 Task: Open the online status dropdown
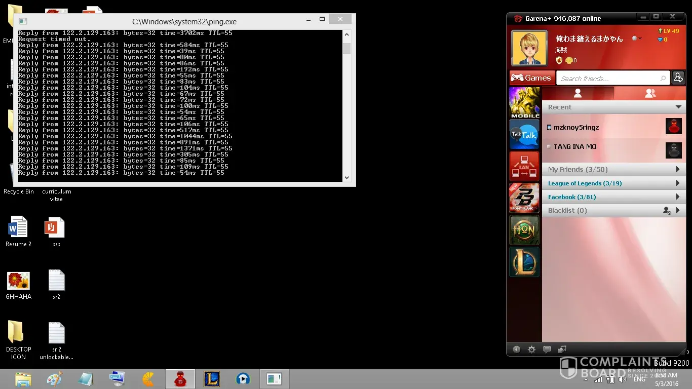point(637,38)
